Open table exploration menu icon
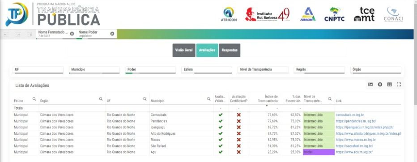417x162 pixels. (x=389, y=84)
